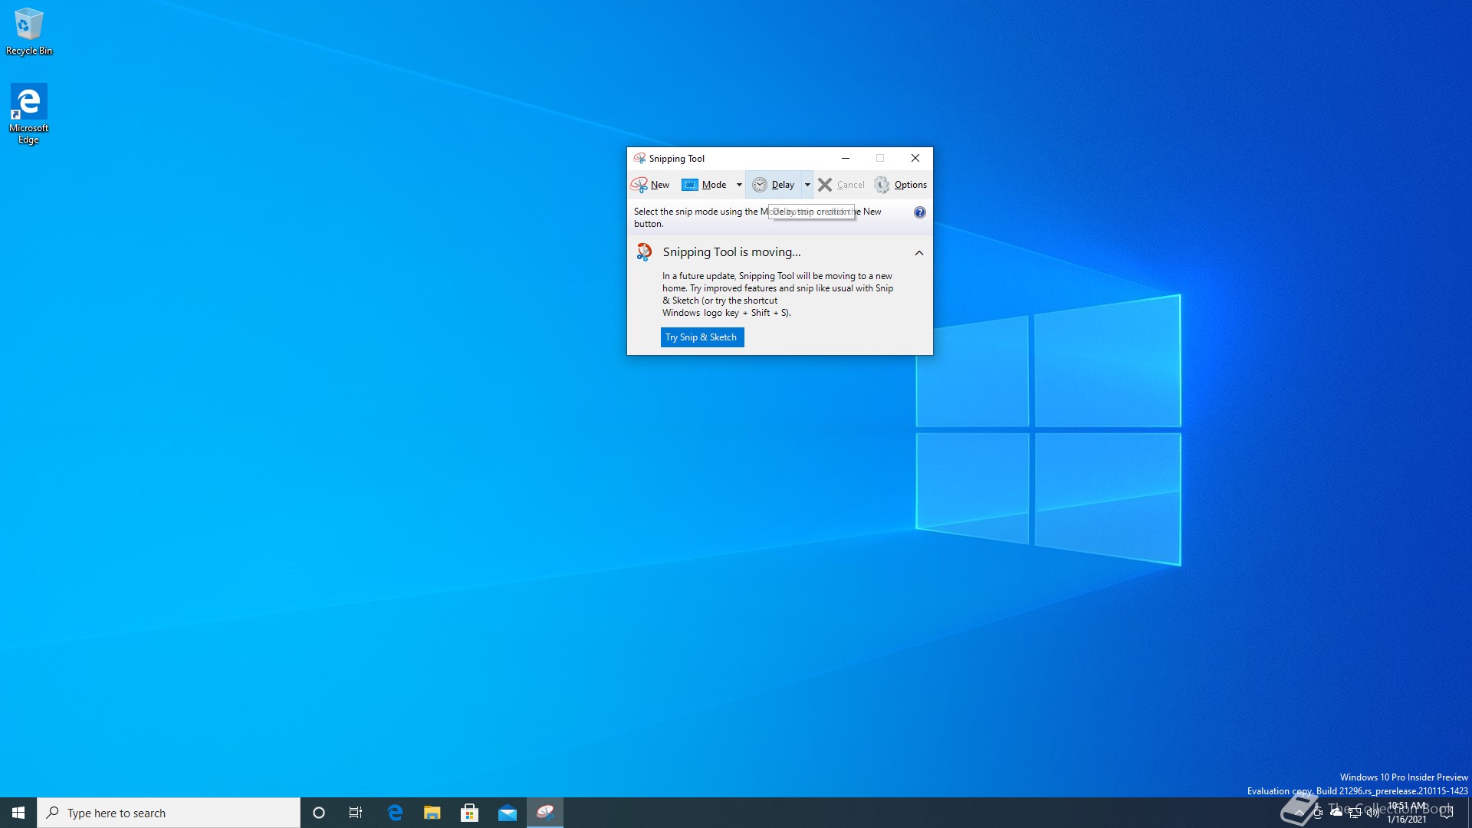Viewport: 1472px width, 828px height.
Task: Open the Mode dropdown arrow
Action: [739, 185]
